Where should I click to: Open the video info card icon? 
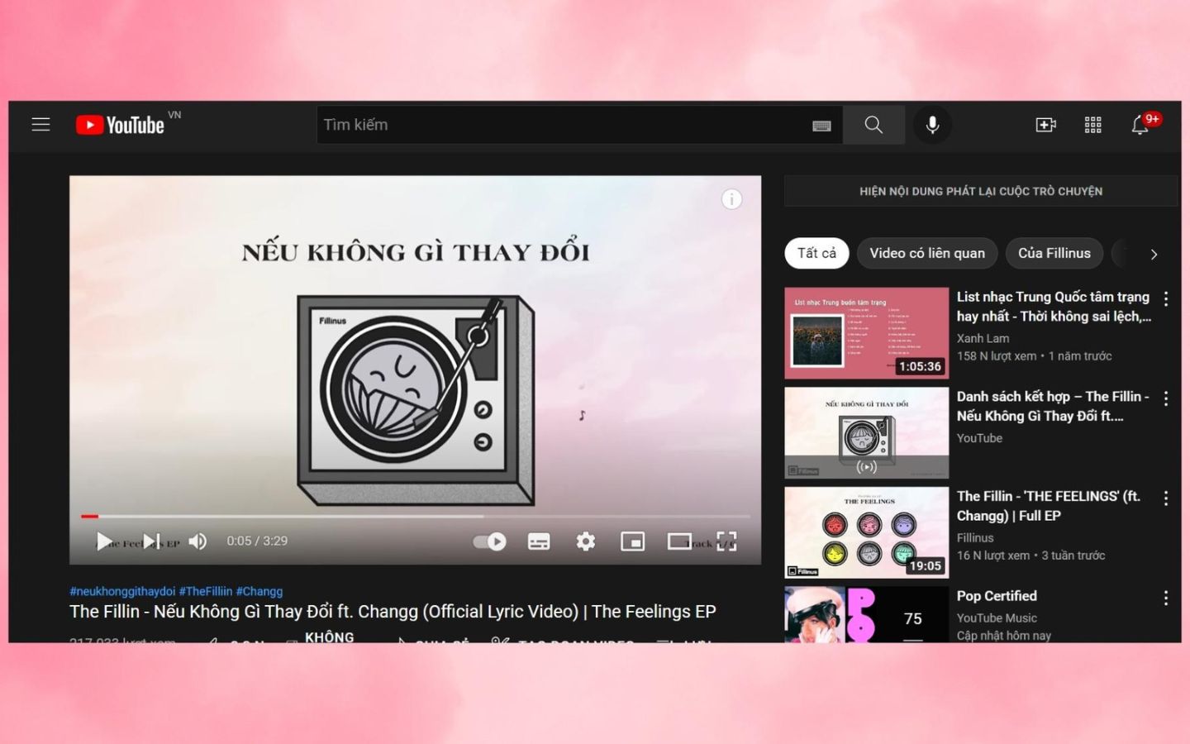[731, 199]
